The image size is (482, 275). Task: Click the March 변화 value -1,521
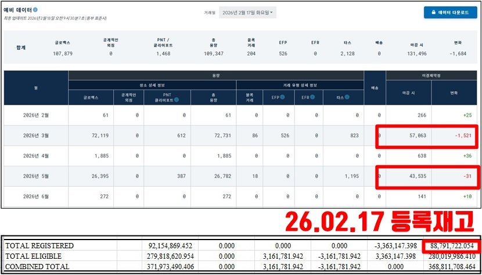(x=462, y=135)
